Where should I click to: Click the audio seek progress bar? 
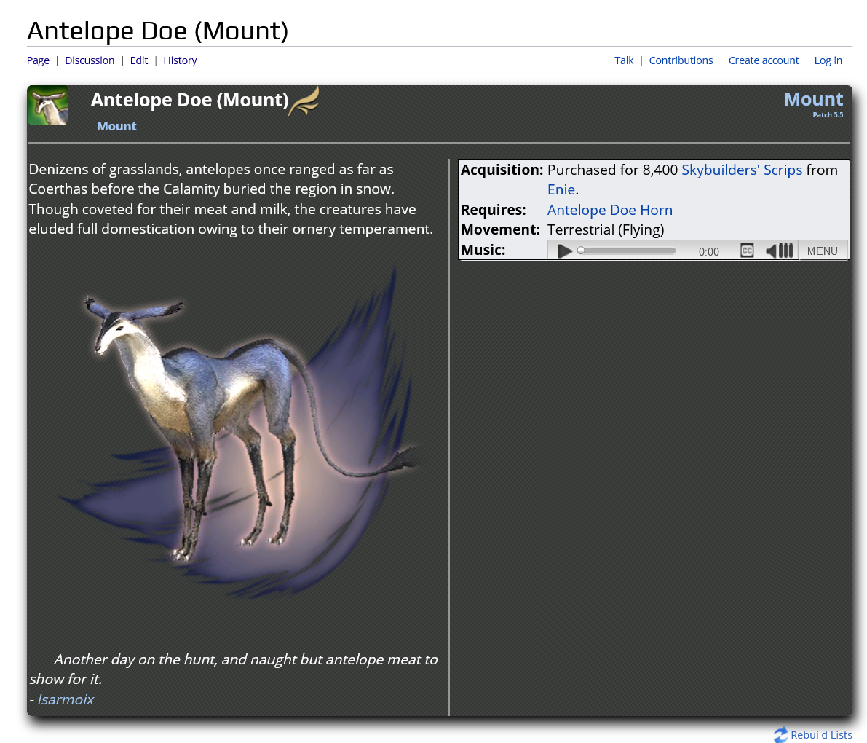(x=628, y=251)
